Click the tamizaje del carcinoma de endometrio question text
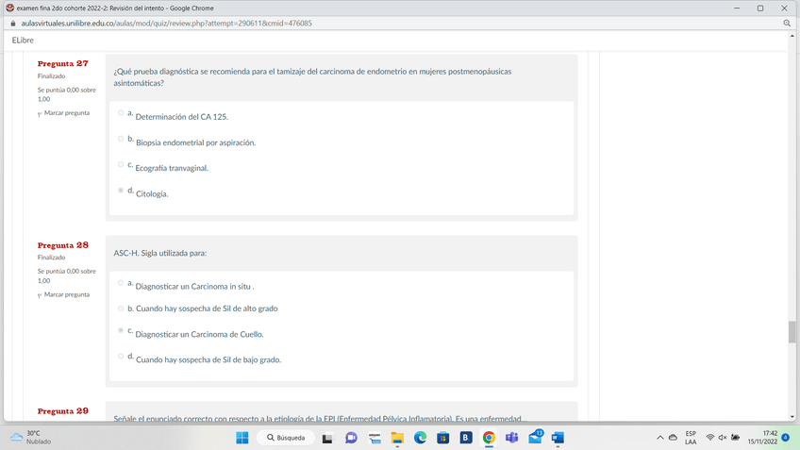The image size is (800, 450). point(312,77)
